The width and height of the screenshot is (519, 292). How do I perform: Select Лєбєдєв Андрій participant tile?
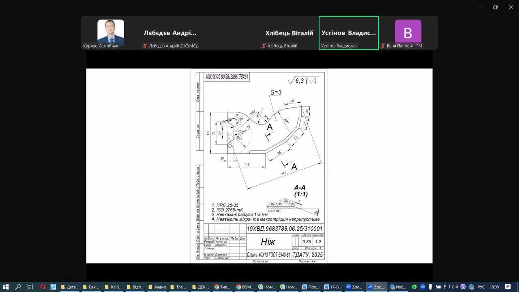tap(170, 33)
